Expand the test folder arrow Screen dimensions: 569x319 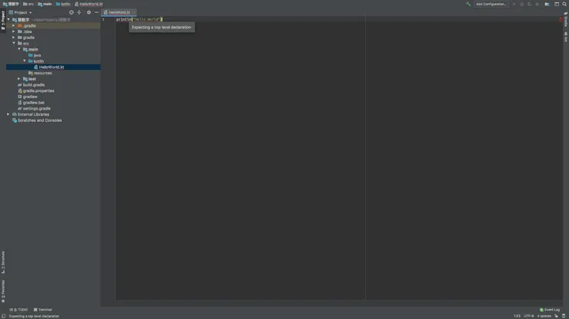coord(19,78)
